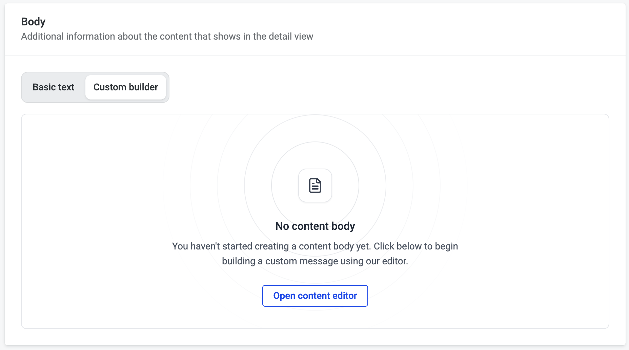The image size is (629, 350).
Task: Toggle body mode to Basic text
Action: pos(53,87)
